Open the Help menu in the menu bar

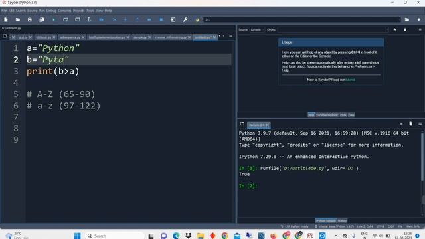[108, 11]
